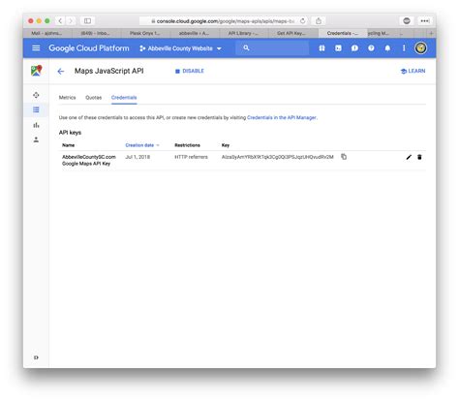Go back with the blue arrow
Screen dimensions: 459x401
(61, 72)
